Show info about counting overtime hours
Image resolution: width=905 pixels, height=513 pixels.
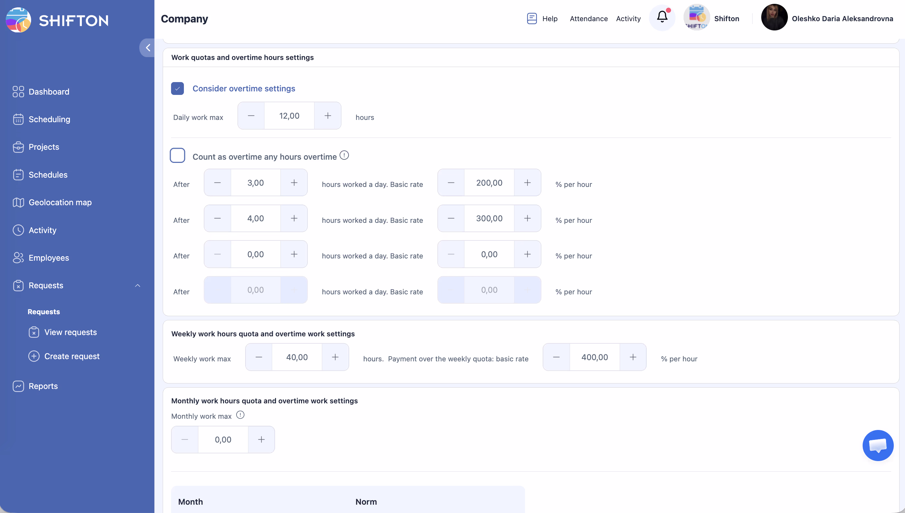pos(344,155)
